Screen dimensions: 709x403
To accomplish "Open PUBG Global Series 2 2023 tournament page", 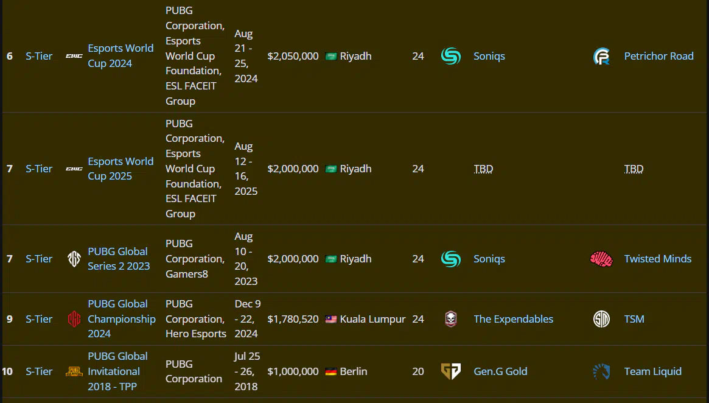I will (119, 259).
